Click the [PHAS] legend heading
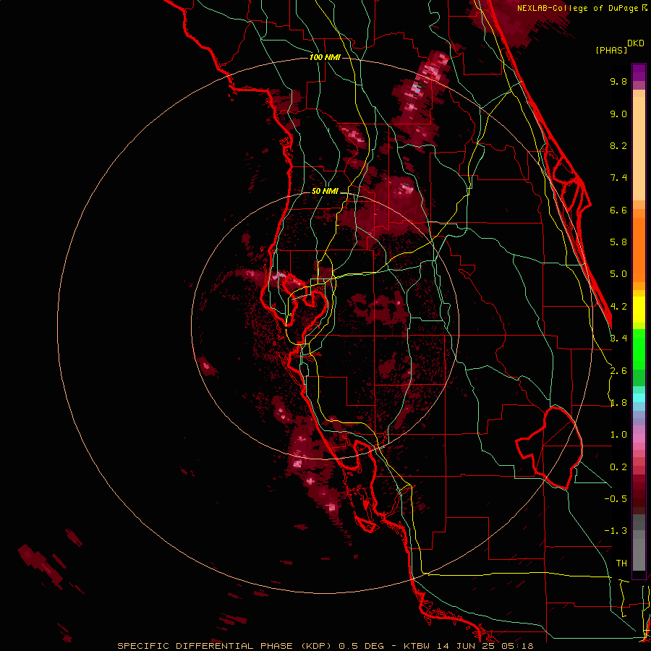The height and width of the screenshot is (651, 651). 611,50
